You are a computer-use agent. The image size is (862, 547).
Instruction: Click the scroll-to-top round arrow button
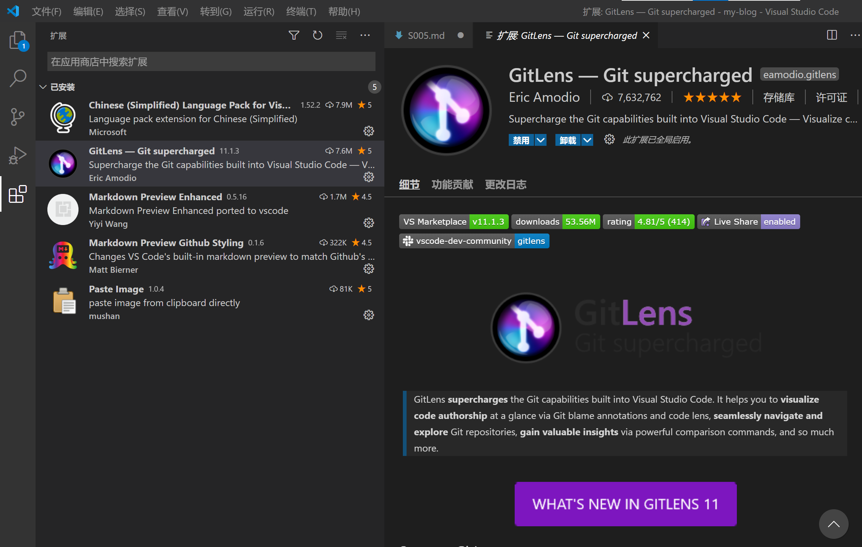(833, 524)
